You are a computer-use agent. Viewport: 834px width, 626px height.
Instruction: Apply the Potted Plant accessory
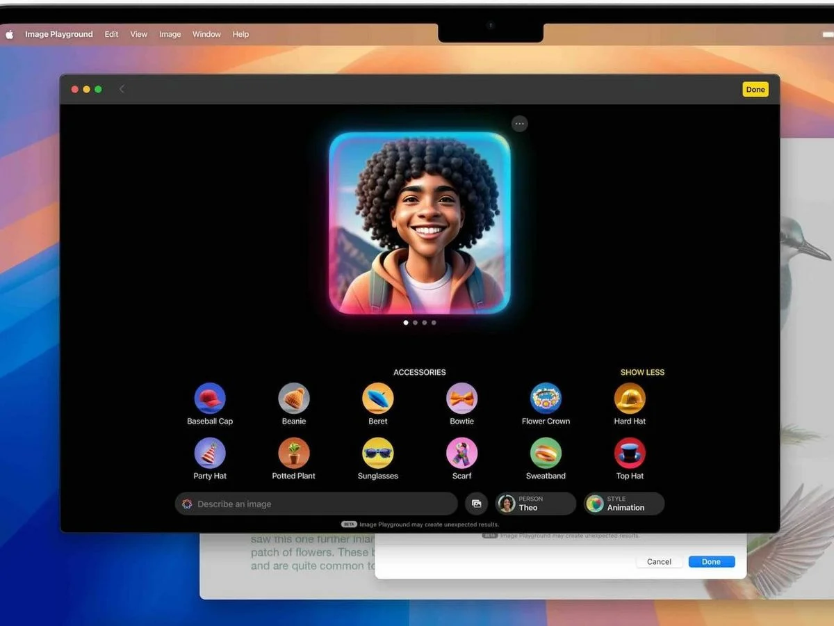293,451
